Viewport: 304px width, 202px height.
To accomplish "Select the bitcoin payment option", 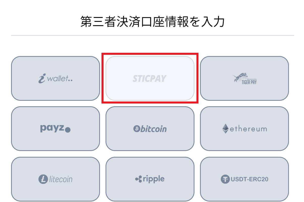I will (x=150, y=129).
